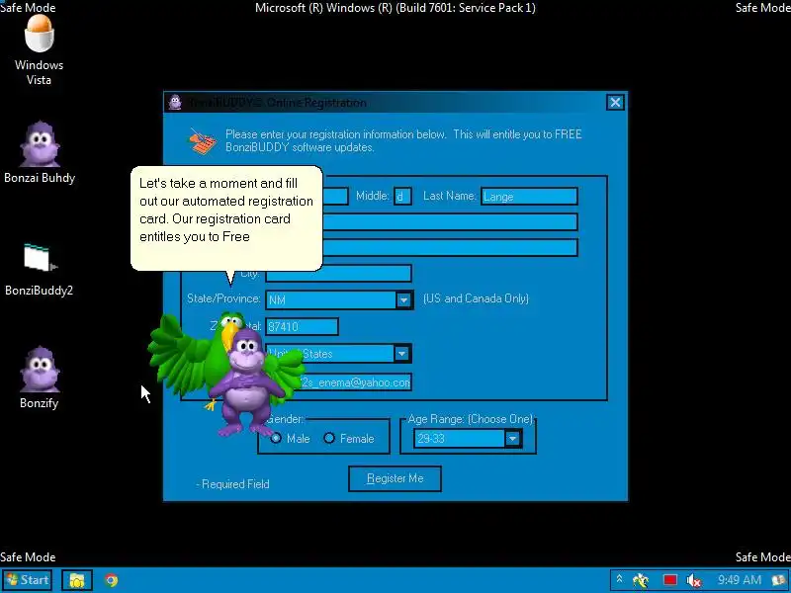Screen dimensions: 791x593
Task: Click the '(US and Canada Only)' text
Action: 476,298
